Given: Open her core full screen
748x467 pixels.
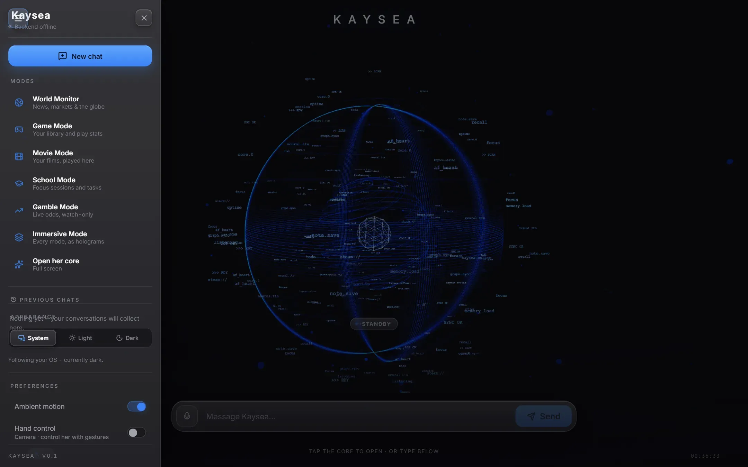Looking at the screenshot, I should click(80, 264).
